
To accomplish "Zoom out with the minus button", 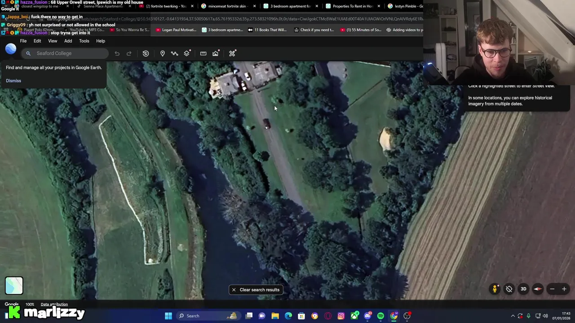I will pos(552,289).
